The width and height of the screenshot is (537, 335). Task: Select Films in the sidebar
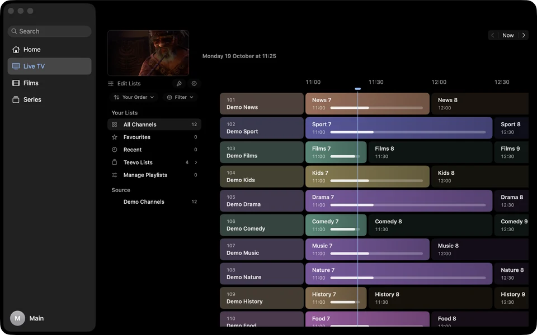[49, 83]
